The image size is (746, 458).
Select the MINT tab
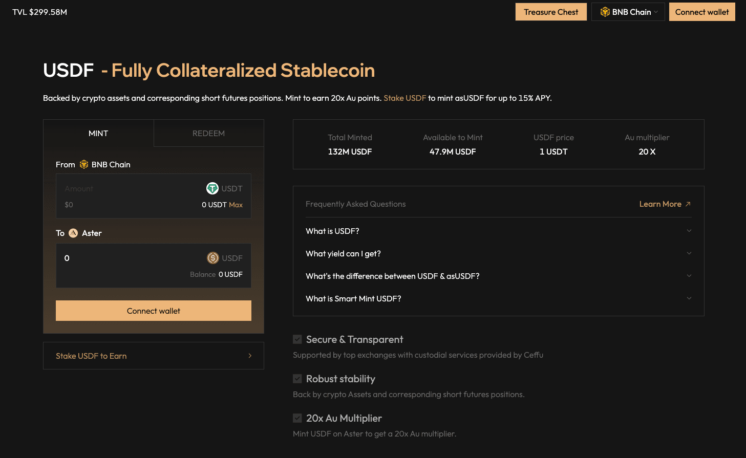98,133
